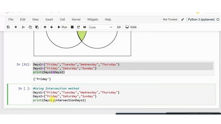
Task: Click the In [ ]: prompt label
Action: [x=24, y=89]
